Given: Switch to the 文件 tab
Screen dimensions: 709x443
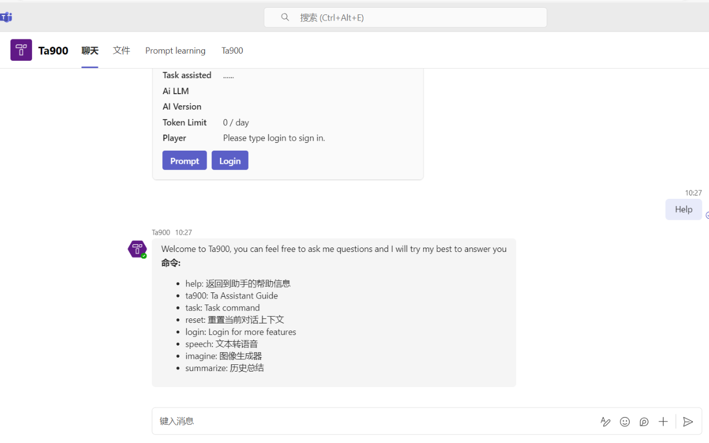Looking at the screenshot, I should [x=121, y=50].
